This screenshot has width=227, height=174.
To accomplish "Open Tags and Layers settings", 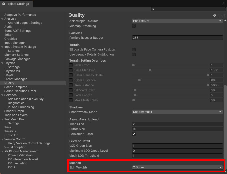I will tap(16, 115).
